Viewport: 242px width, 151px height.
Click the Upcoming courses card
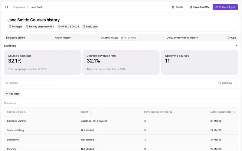(199, 63)
